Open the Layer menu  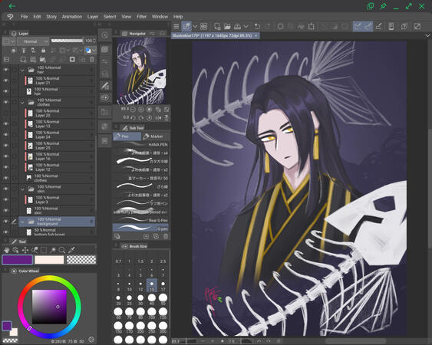pyautogui.click(x=93, y=17)
